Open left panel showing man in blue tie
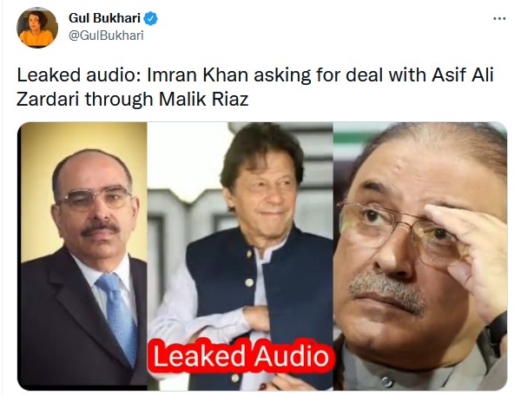The width and height of the screenshot is (521, 395). coord(83,256)
